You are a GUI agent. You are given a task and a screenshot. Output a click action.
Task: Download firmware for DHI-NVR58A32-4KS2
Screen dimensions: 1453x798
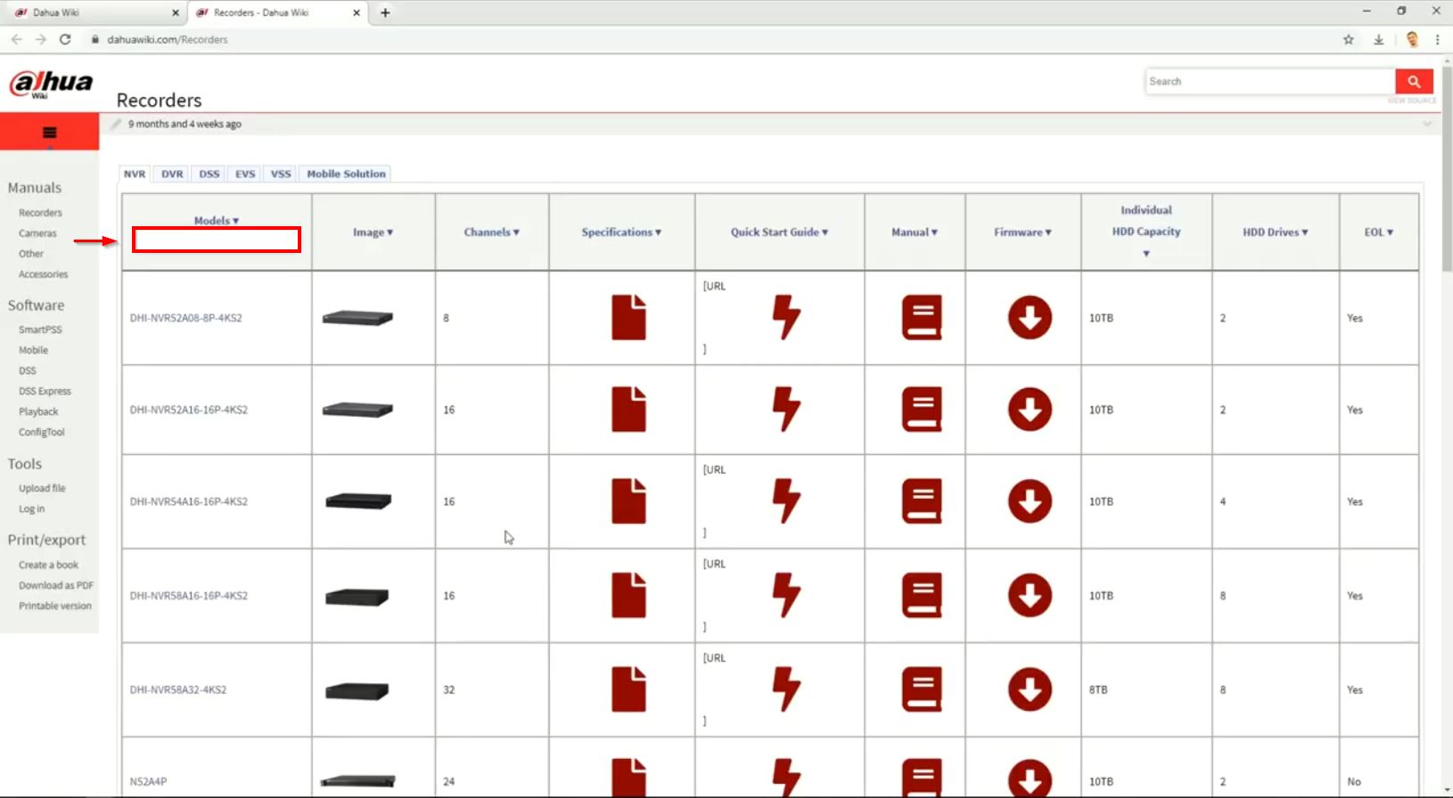coord(1030,690)
